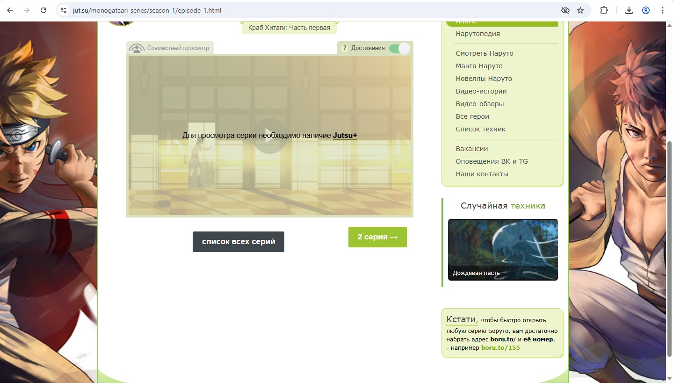Bookmark this page with star icon
The height and width of the screenshot is (383, 673).
[580, 10]
